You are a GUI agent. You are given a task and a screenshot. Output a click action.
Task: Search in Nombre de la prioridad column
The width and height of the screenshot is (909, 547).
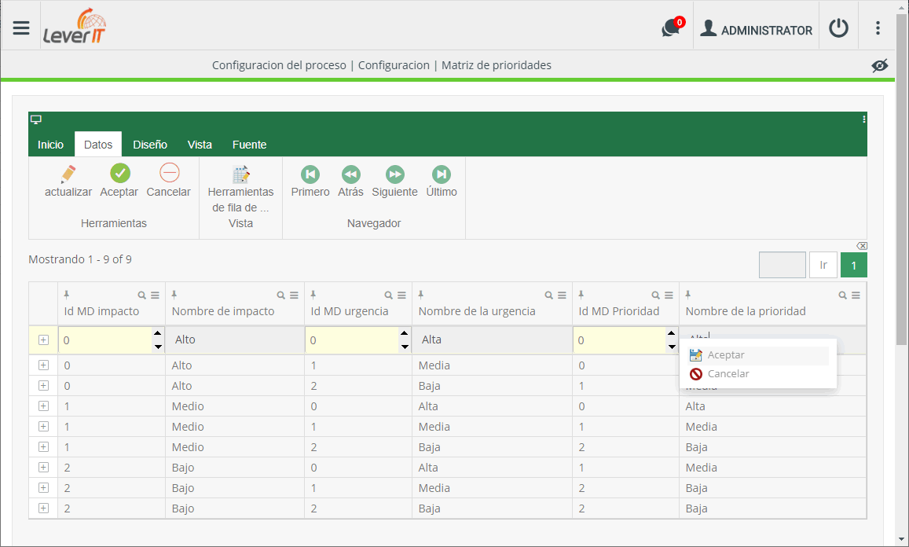click(842, 296)
